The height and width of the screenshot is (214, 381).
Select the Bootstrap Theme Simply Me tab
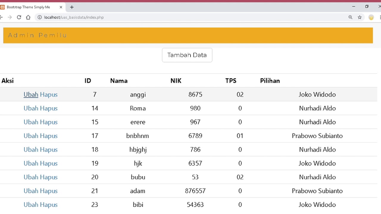(x=28, y=7)
